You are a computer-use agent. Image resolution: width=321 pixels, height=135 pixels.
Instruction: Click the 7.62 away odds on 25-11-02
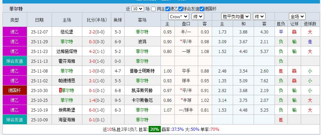coord(264,81)
